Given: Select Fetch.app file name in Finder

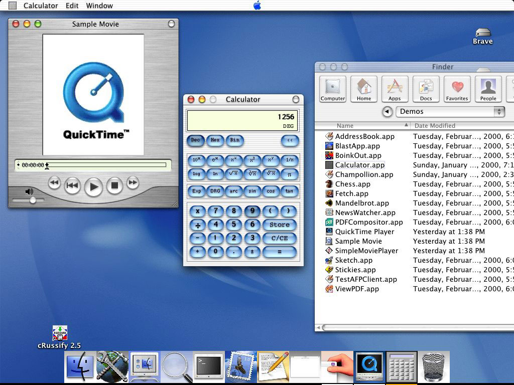Looking at the screenshot, I should [351, 194].
